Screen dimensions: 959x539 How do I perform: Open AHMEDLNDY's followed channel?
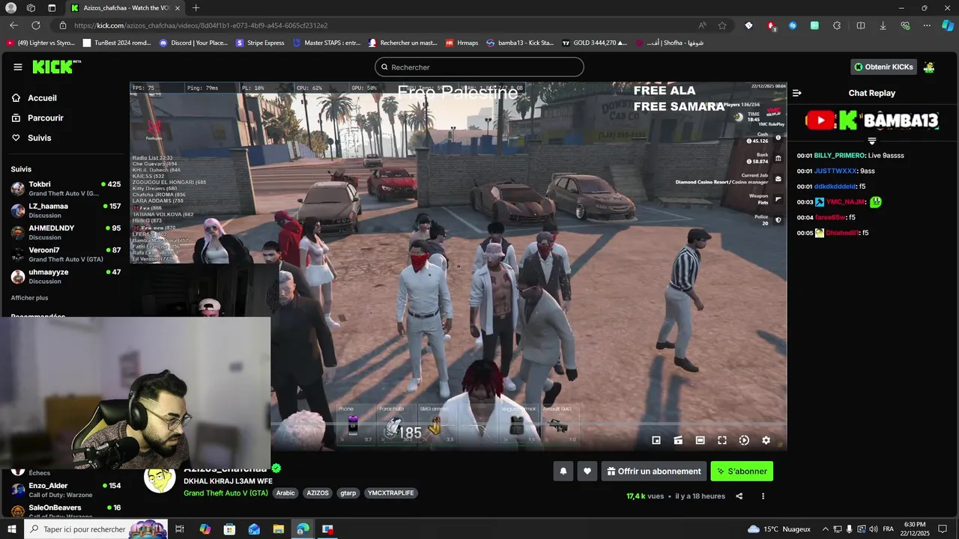point(66,232)
